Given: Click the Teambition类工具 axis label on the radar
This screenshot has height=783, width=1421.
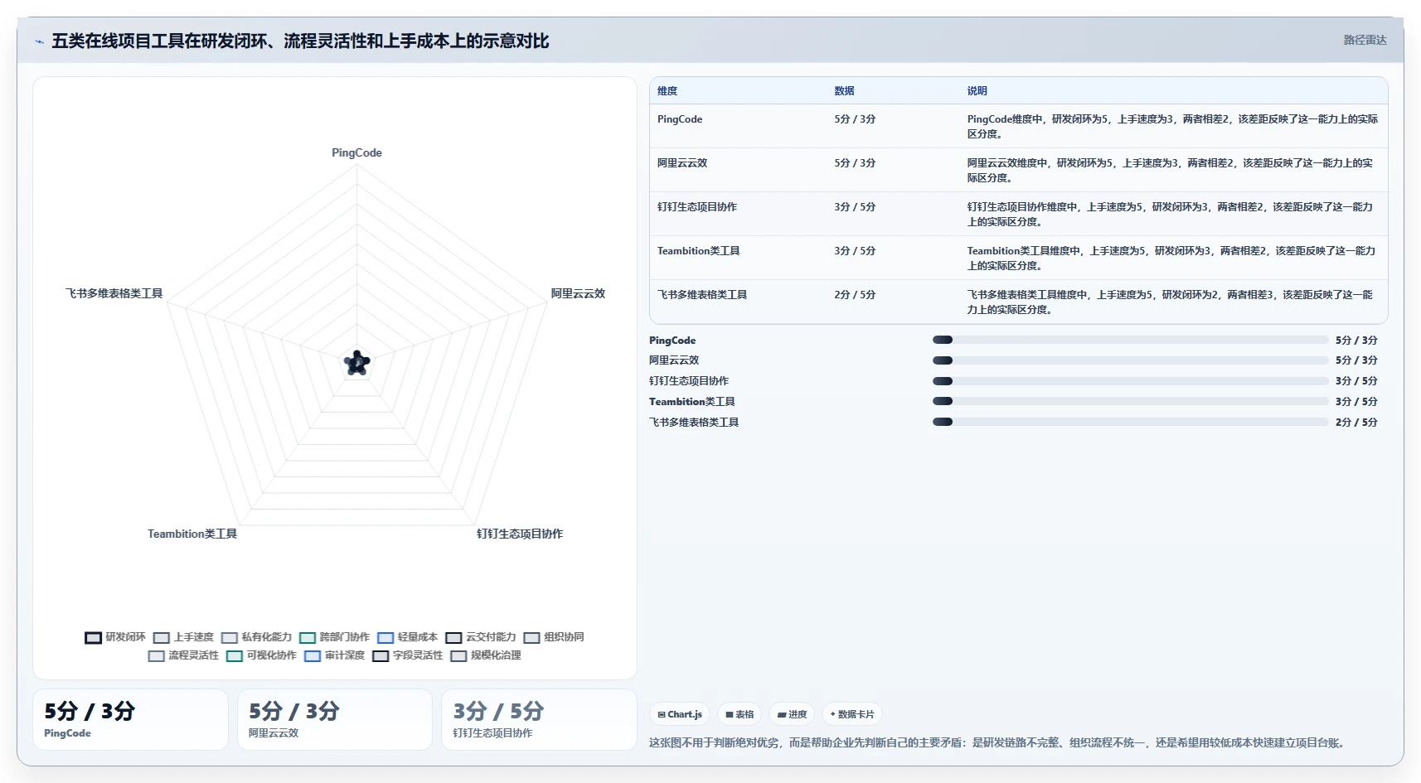Looking at the screenshot, I should point(192,534).
